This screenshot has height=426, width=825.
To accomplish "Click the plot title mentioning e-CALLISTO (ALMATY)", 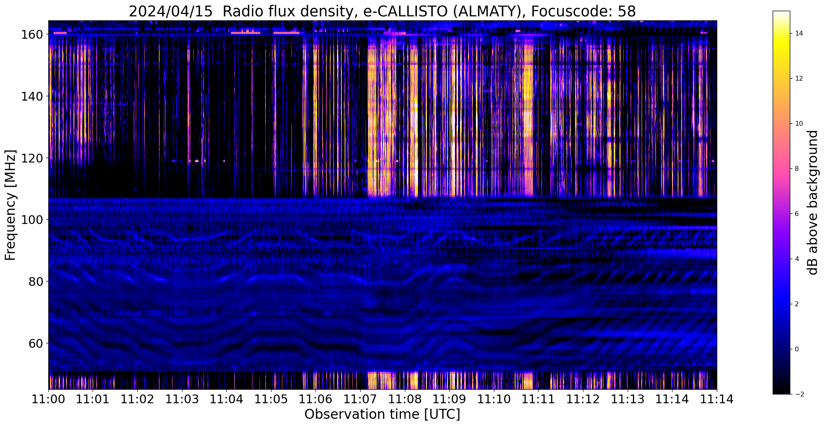I will click(x=382, y=11).
